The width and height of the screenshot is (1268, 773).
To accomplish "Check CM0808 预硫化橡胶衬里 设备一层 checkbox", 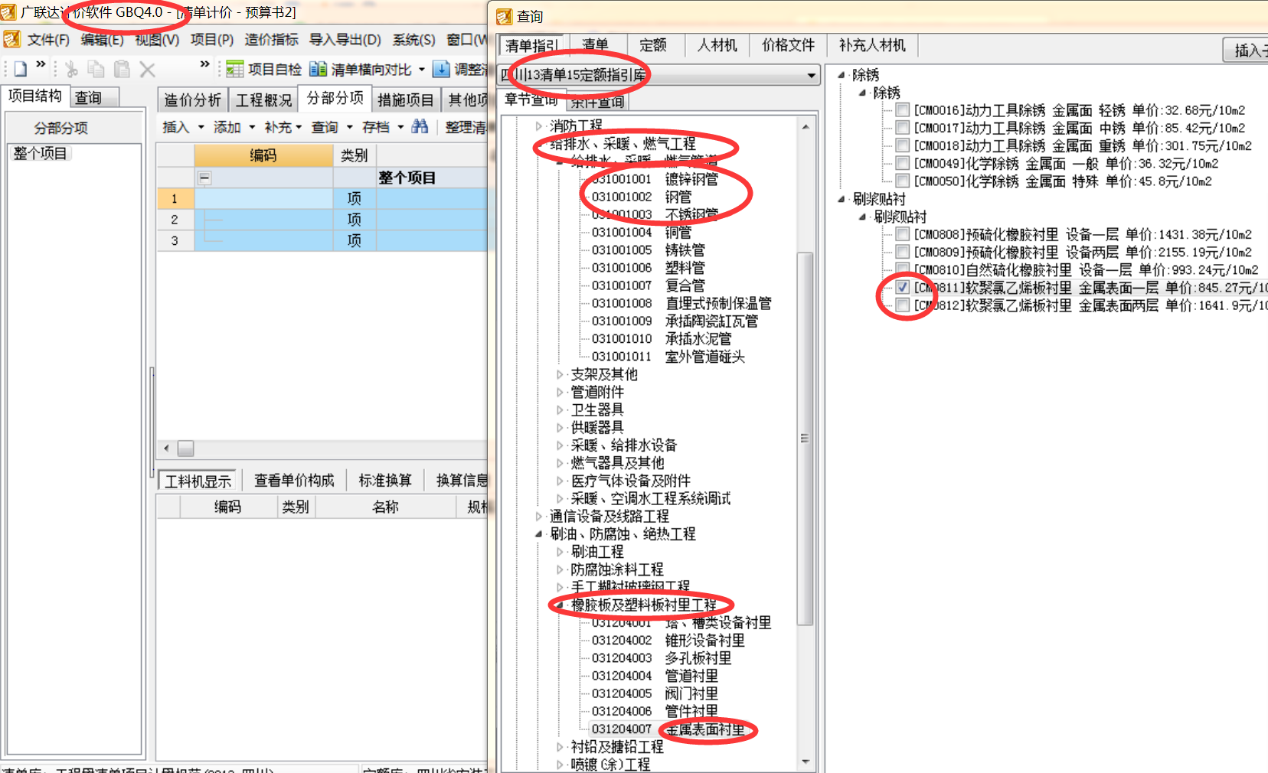I will [x=903, y=234].
